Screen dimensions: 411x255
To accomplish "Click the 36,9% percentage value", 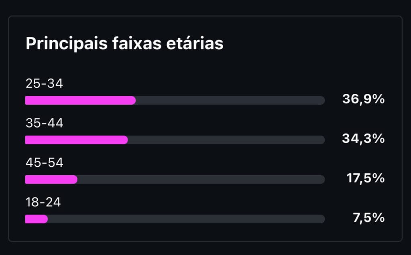I will (x=363, y=99).
